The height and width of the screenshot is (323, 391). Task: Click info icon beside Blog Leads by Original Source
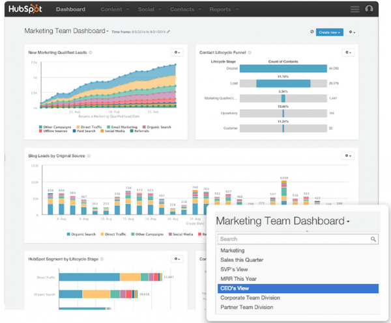tap(89, 156)
